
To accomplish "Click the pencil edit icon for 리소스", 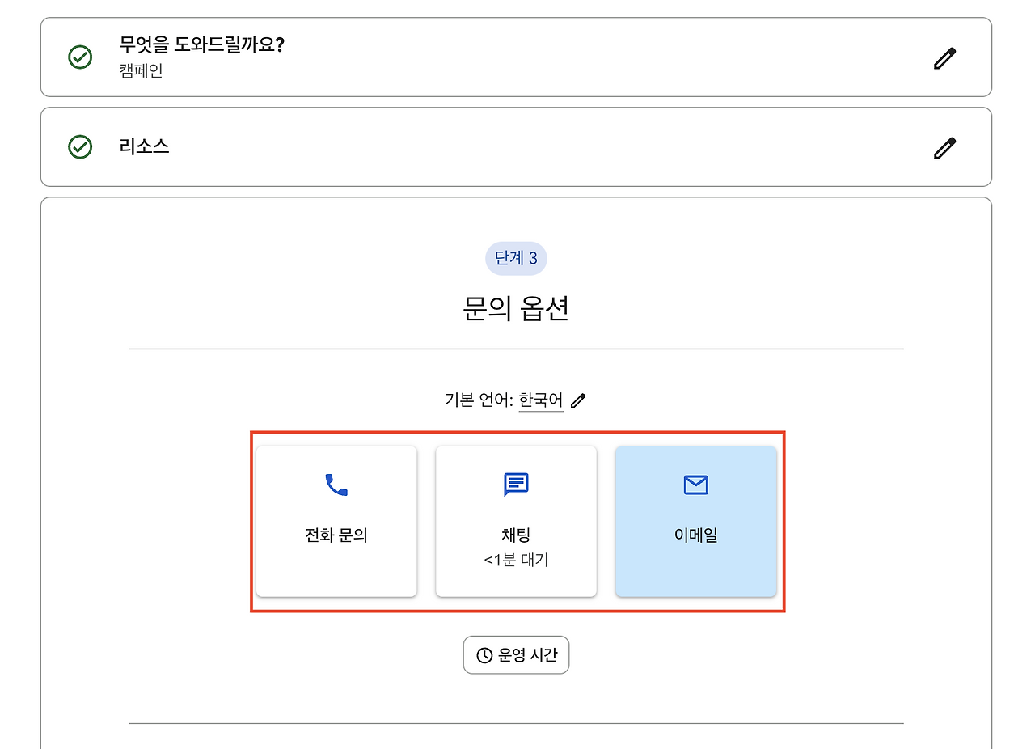I will [x=944, y=147].
